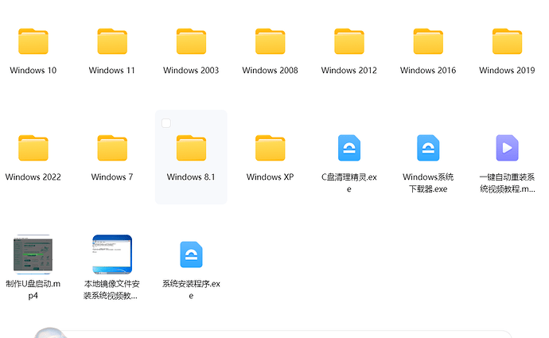Click the 系统安装程序.exe file name text
The height and width of the screenshot is (338, 549).
tap(191, 284)
